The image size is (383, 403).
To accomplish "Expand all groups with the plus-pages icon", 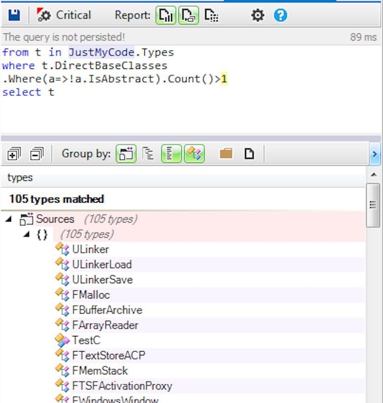I will [14, 154].
